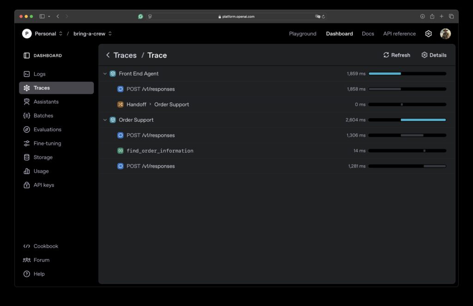This screenshot has width=473, height=306.
Task: Select Traces in the sidebar
Action: coord(56,88)
